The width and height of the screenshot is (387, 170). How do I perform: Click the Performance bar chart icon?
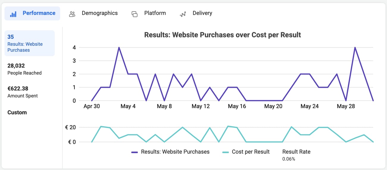point(13,14)
